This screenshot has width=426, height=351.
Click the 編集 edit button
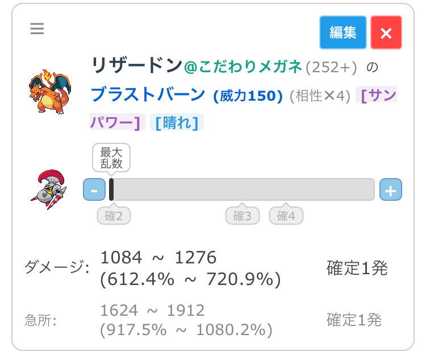[343, 32]
